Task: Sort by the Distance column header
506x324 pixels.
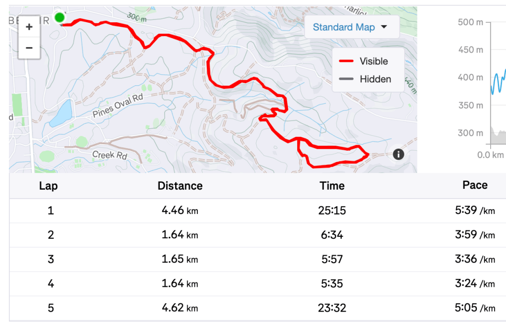Action: click(x=180, y=186)
